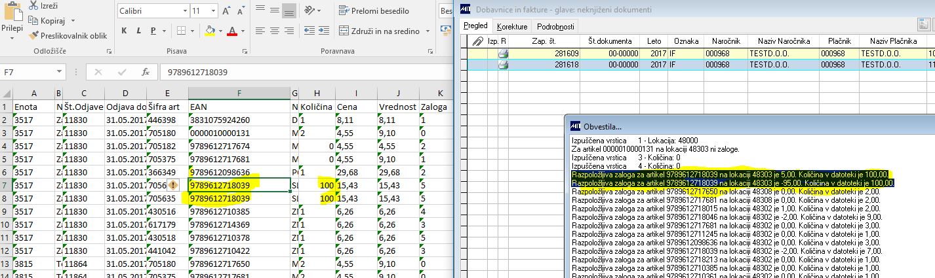Click the printer icon in row 281618
935x278 pixels.
tap(504, 65)
